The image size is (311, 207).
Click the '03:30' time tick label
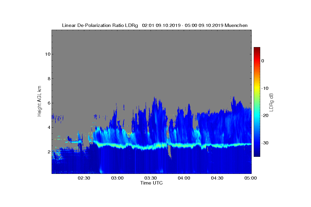[151, 178]
